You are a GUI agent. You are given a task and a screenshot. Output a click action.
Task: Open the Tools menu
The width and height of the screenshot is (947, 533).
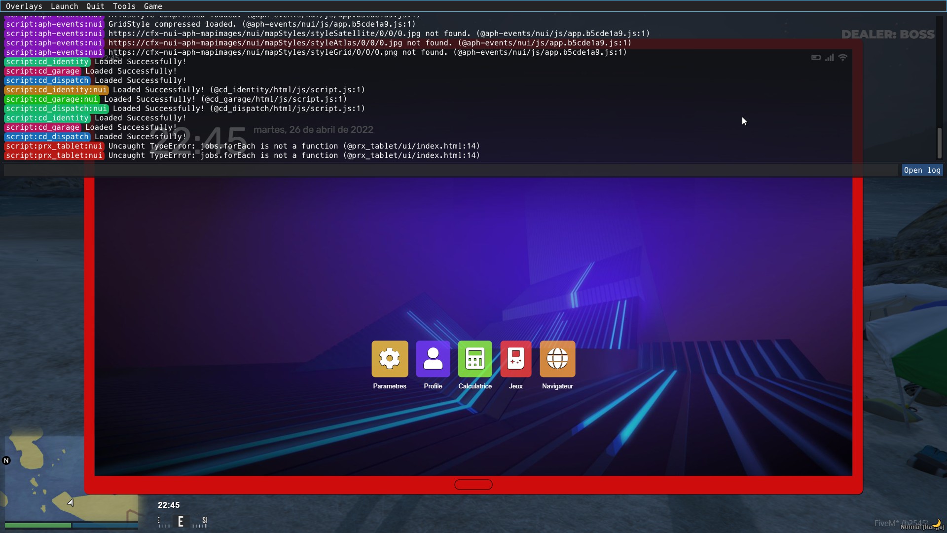(124, 6)
